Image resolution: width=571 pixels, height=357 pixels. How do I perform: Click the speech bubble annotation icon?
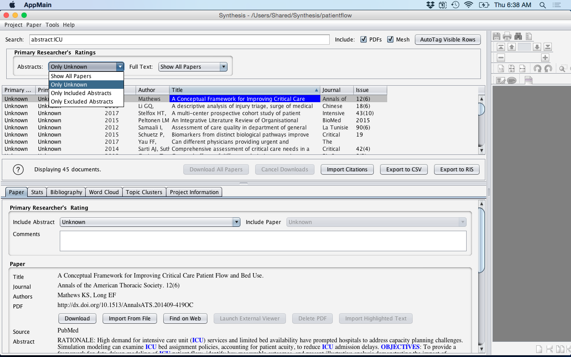click(512, 80)
